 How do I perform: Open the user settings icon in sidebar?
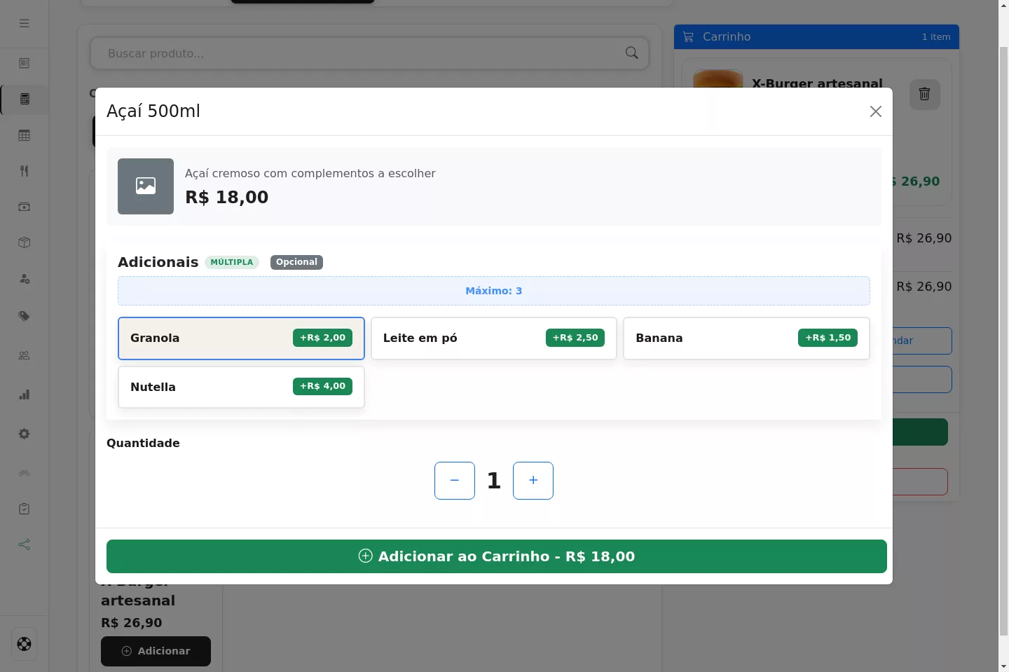pyautogui.click(x=25, y=279)
